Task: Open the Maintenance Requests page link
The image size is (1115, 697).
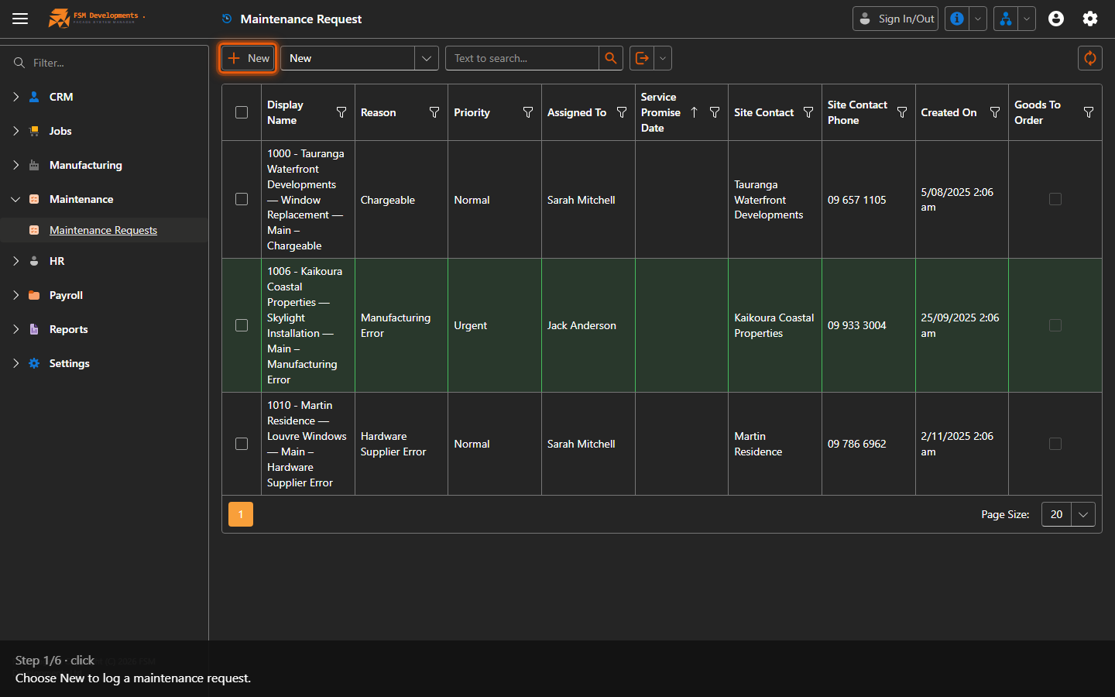Action: click(x=103, y=230)
